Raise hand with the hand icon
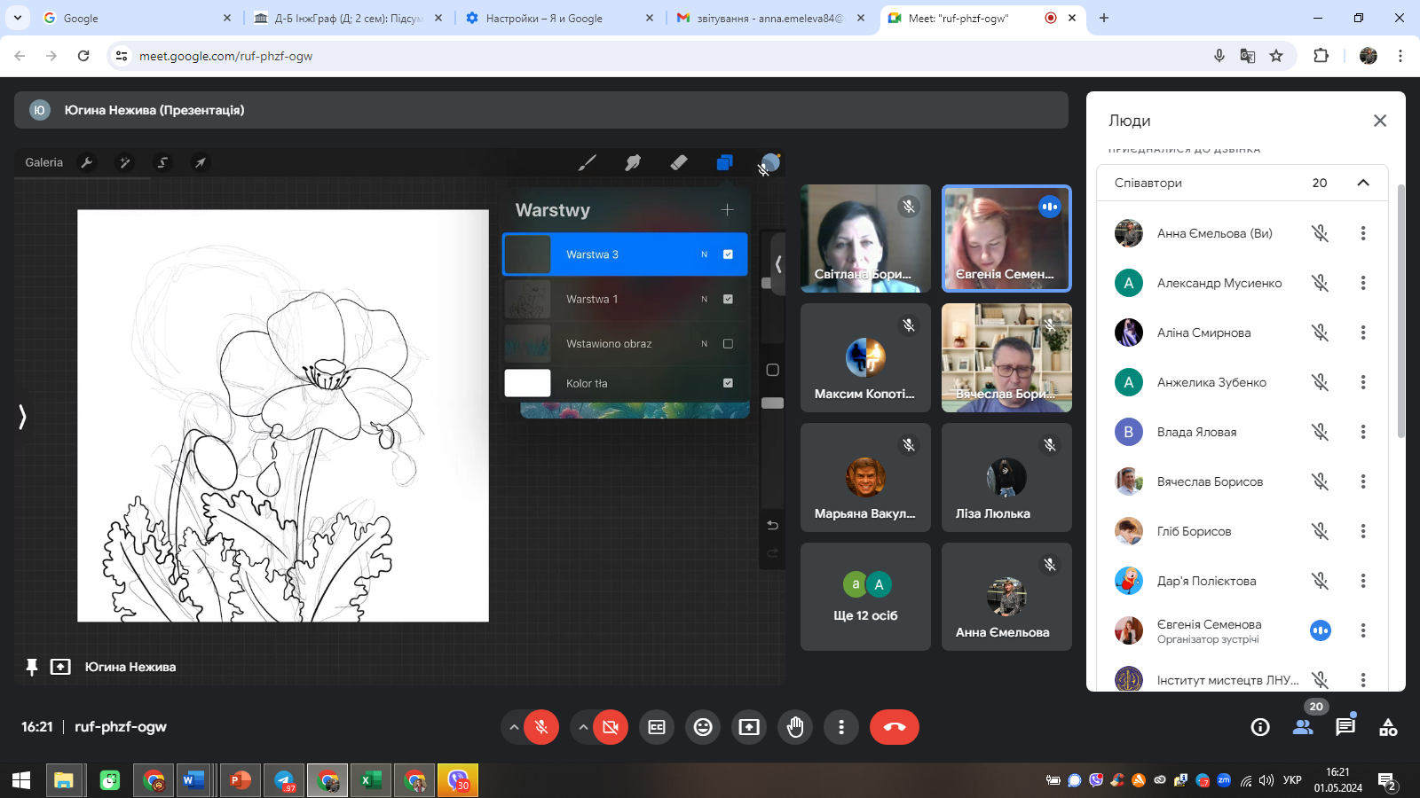This screenshot has height=798, width=1420. pyautogui.click(x=795, y=727)
